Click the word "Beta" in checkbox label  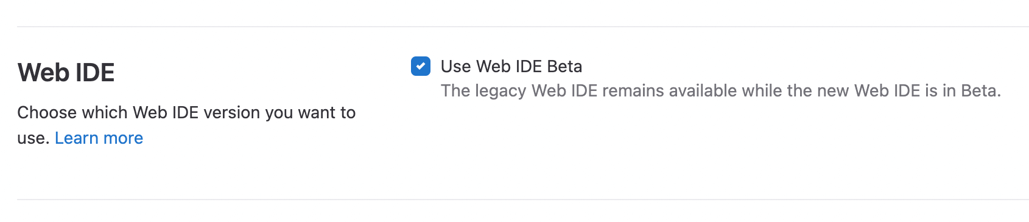click(x=564, y=66)
